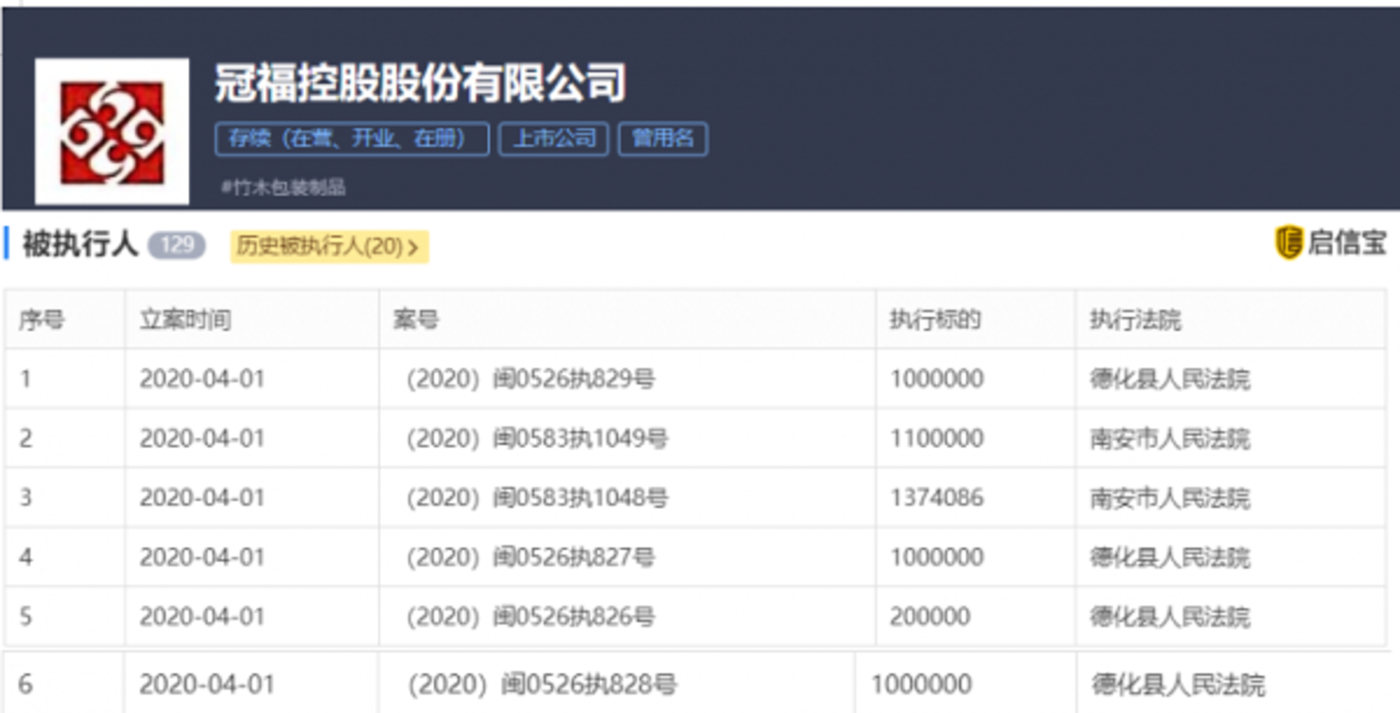Click date 2020-04-01 for case 闽0526执828号
This screenshot has height=713, width=1400.
pos(207,685)
